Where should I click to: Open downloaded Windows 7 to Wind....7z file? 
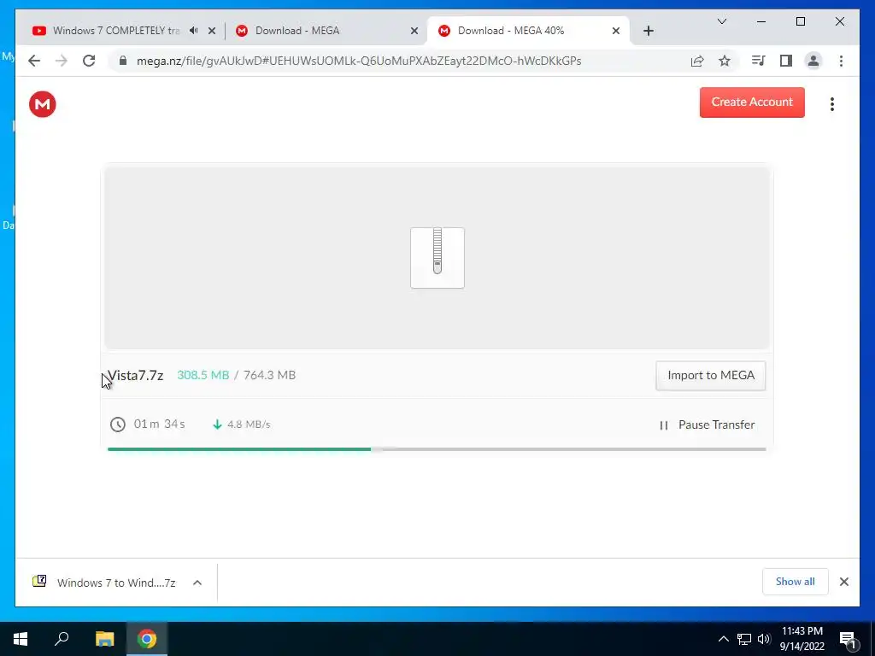(103, 583)
